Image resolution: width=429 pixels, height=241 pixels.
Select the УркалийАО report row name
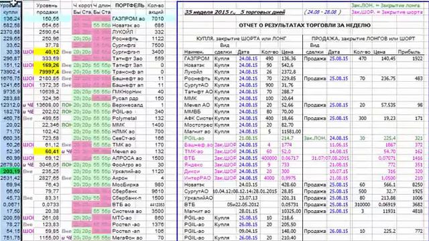(x=198, y=198)
